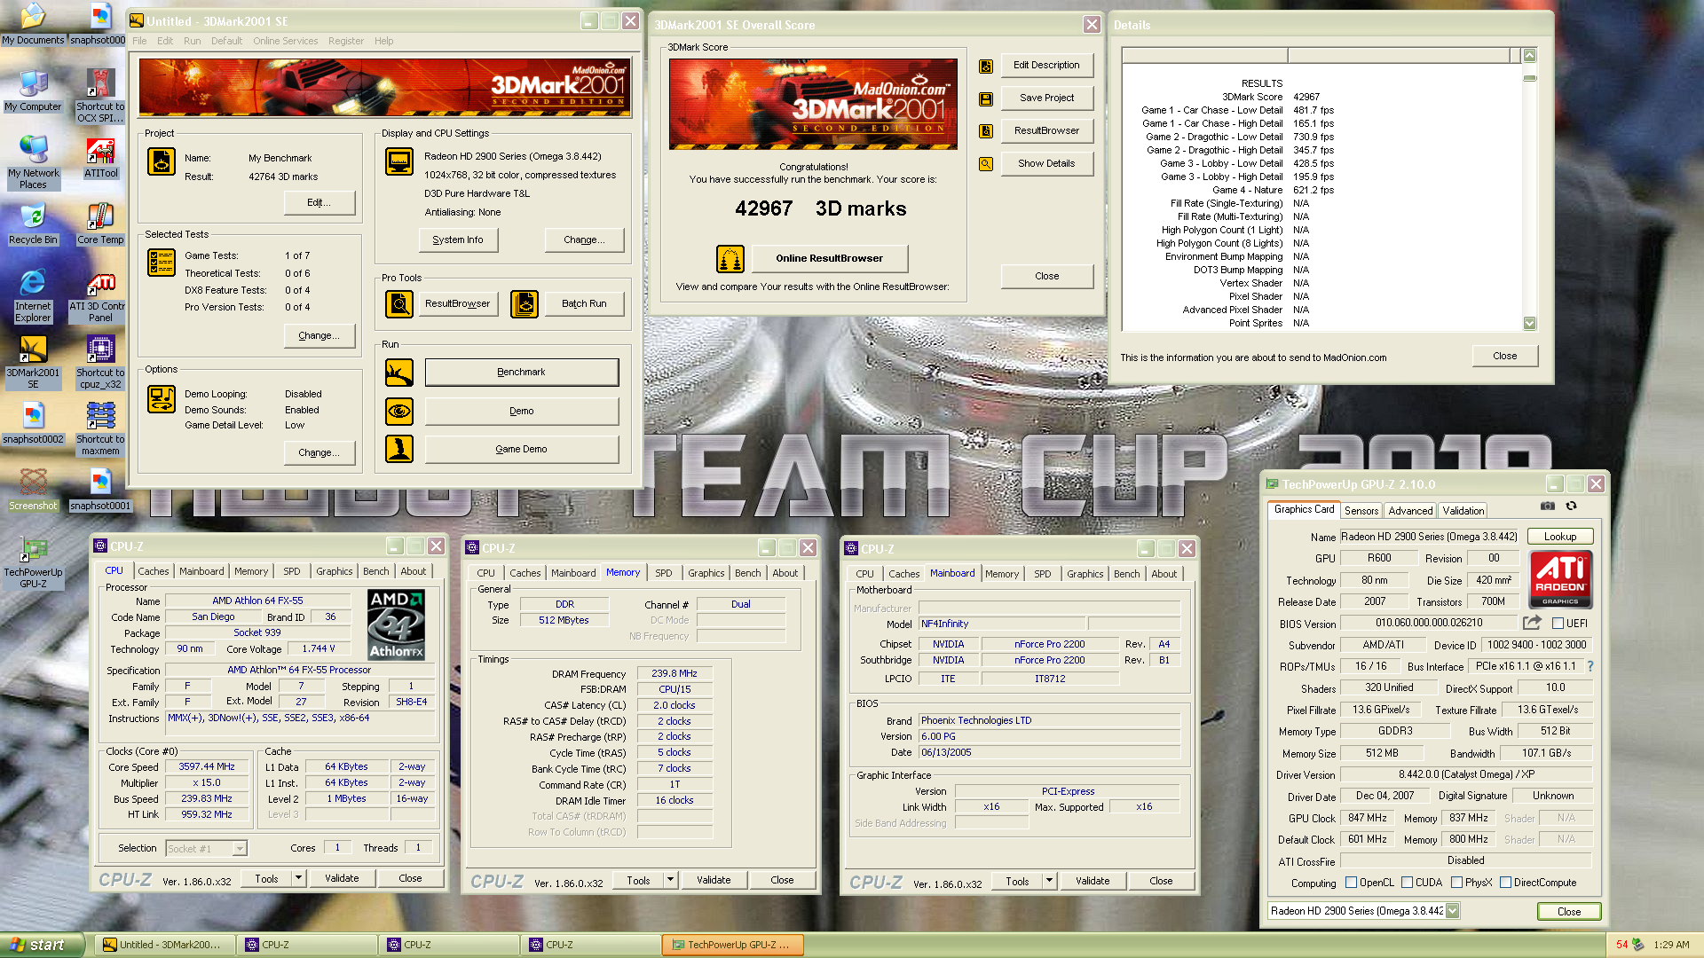Click the Details list vertical scrollbar
This screenshot has height=958, width=1704.
coord(1529,191)
